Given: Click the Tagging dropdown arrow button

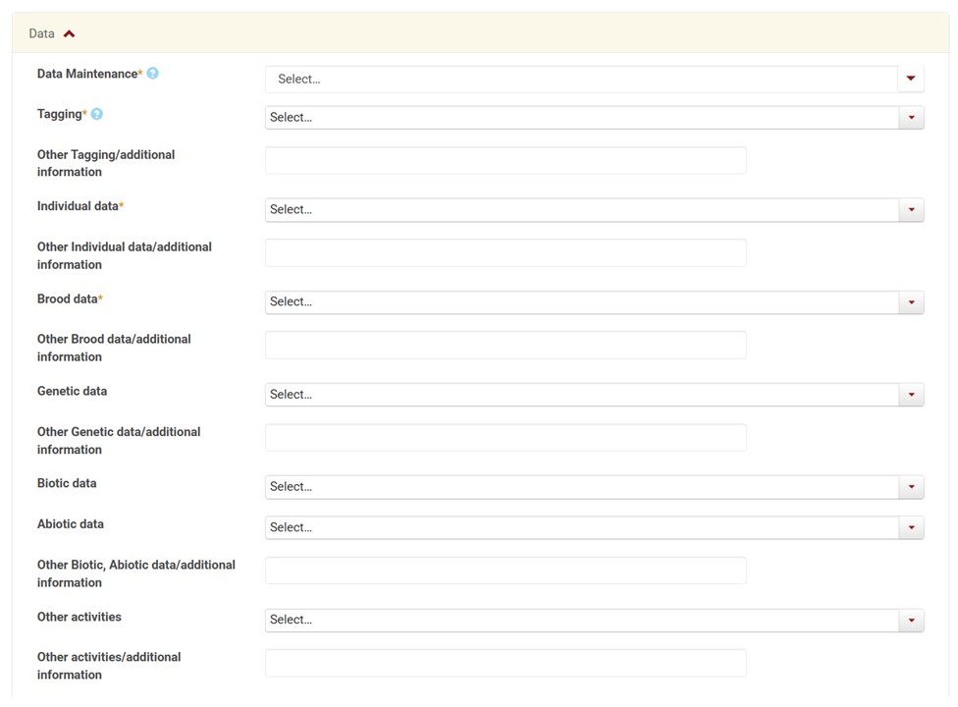Looking at the screenshot, I should [x=911, y=118].
